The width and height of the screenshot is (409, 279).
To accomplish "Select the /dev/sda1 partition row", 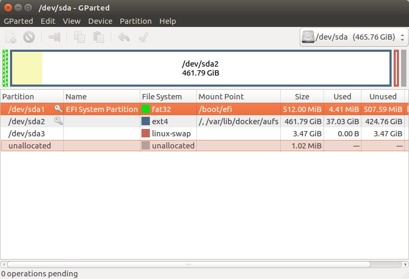I will pos(204,109).
